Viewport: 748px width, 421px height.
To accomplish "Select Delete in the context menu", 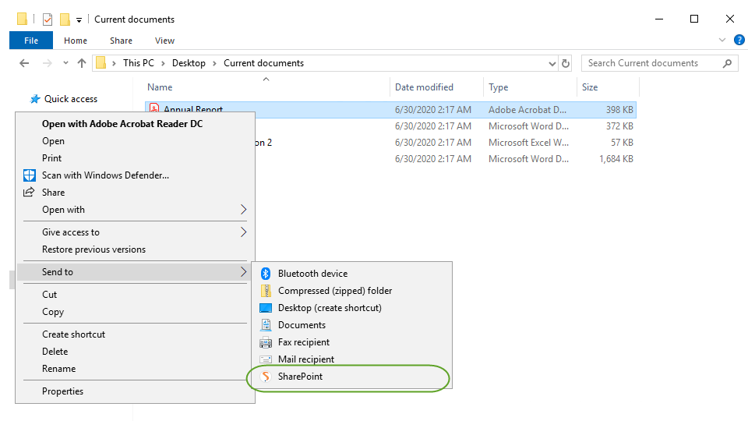I will coord(136,352).
